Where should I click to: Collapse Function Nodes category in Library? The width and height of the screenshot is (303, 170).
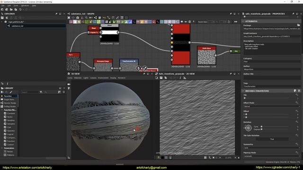click(2, 110)
